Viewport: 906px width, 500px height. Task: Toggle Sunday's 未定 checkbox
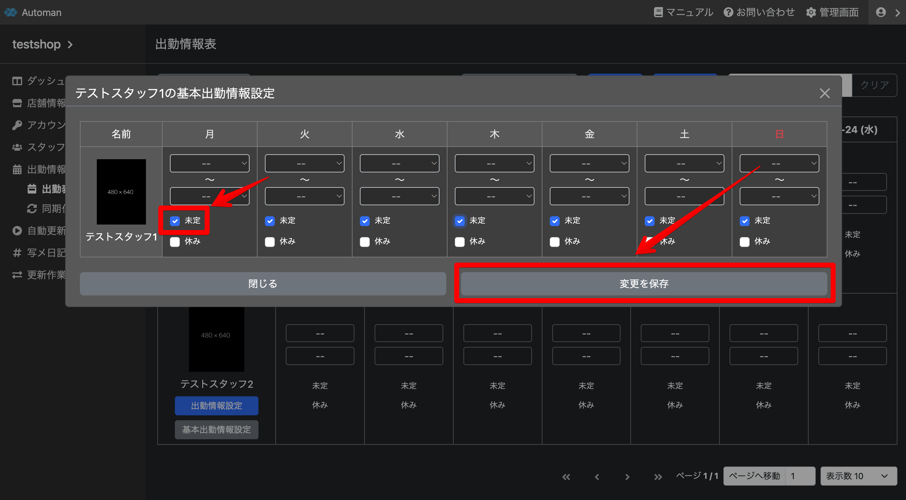click(744, 221)
